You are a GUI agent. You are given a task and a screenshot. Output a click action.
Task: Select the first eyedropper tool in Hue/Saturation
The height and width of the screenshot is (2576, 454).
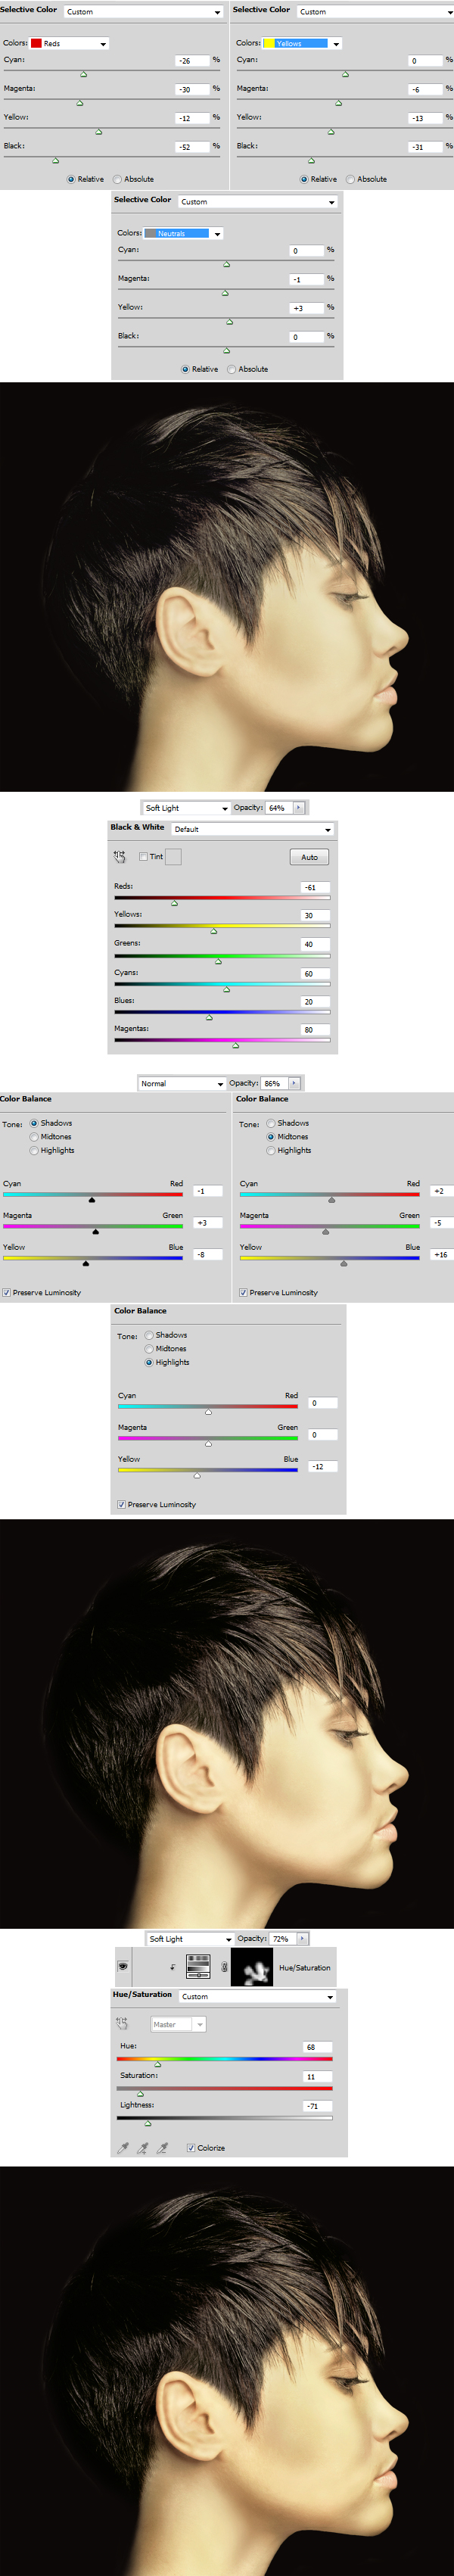[123, 2148]
